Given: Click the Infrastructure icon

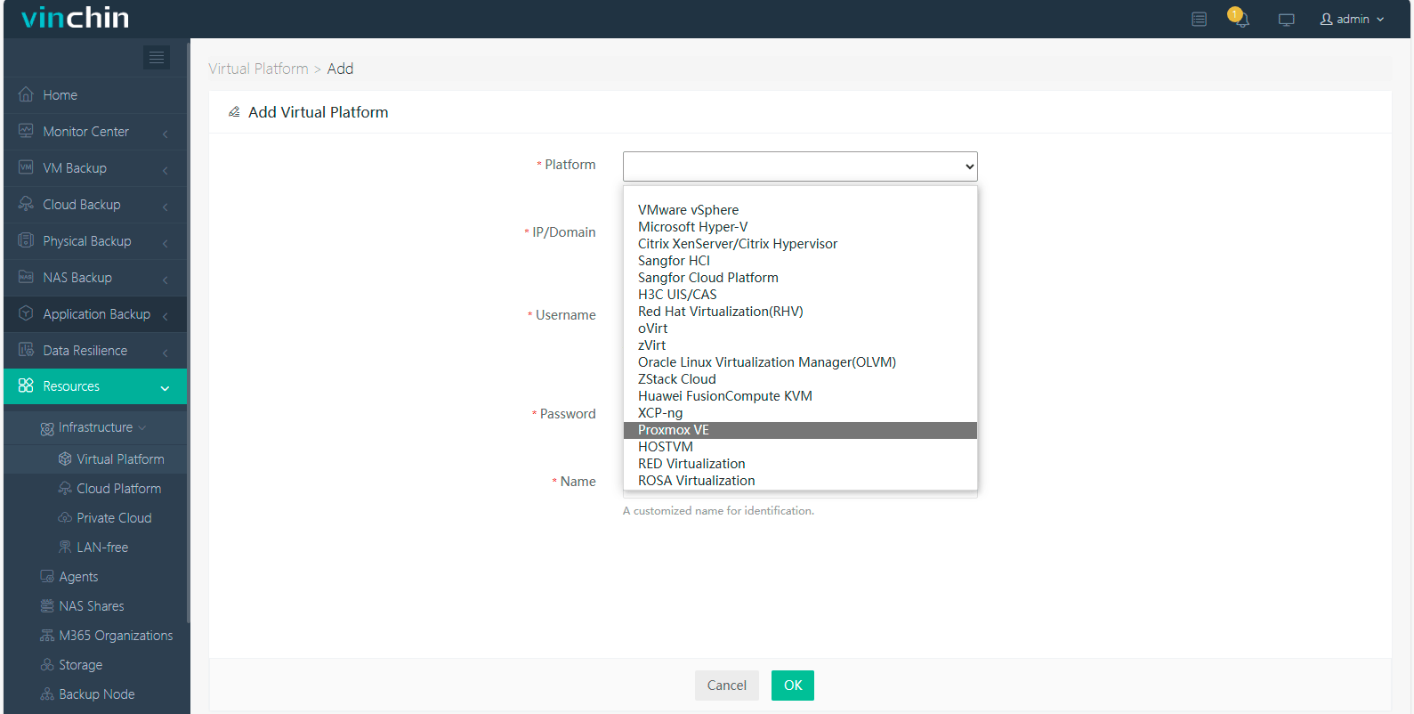Looking at the screenshot, I should (47, 428).
